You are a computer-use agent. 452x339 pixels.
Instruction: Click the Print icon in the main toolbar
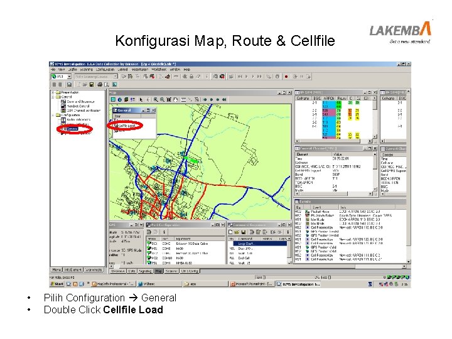tap(100, 85)
